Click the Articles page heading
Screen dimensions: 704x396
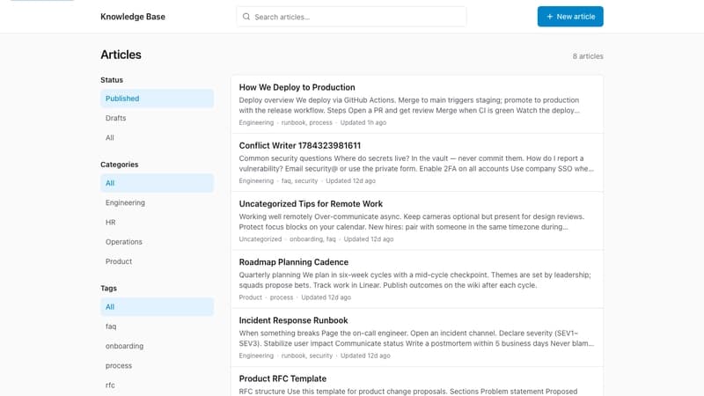(121, 55)
